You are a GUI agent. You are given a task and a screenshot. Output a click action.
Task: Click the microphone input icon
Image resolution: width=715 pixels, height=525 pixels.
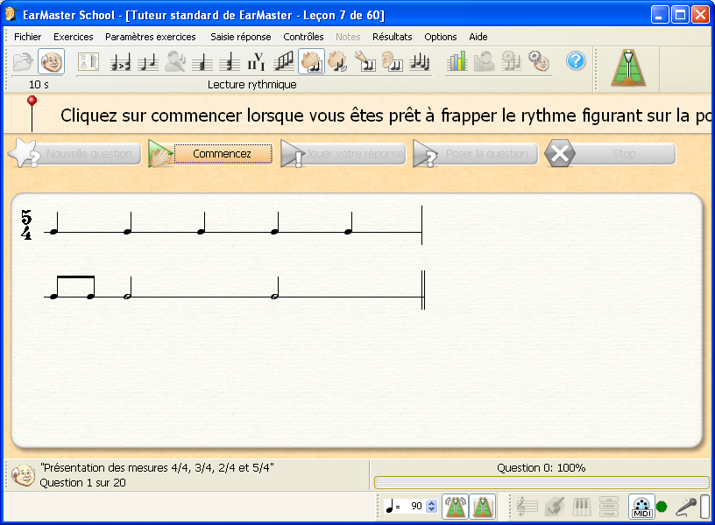click(x=686, y=507)
